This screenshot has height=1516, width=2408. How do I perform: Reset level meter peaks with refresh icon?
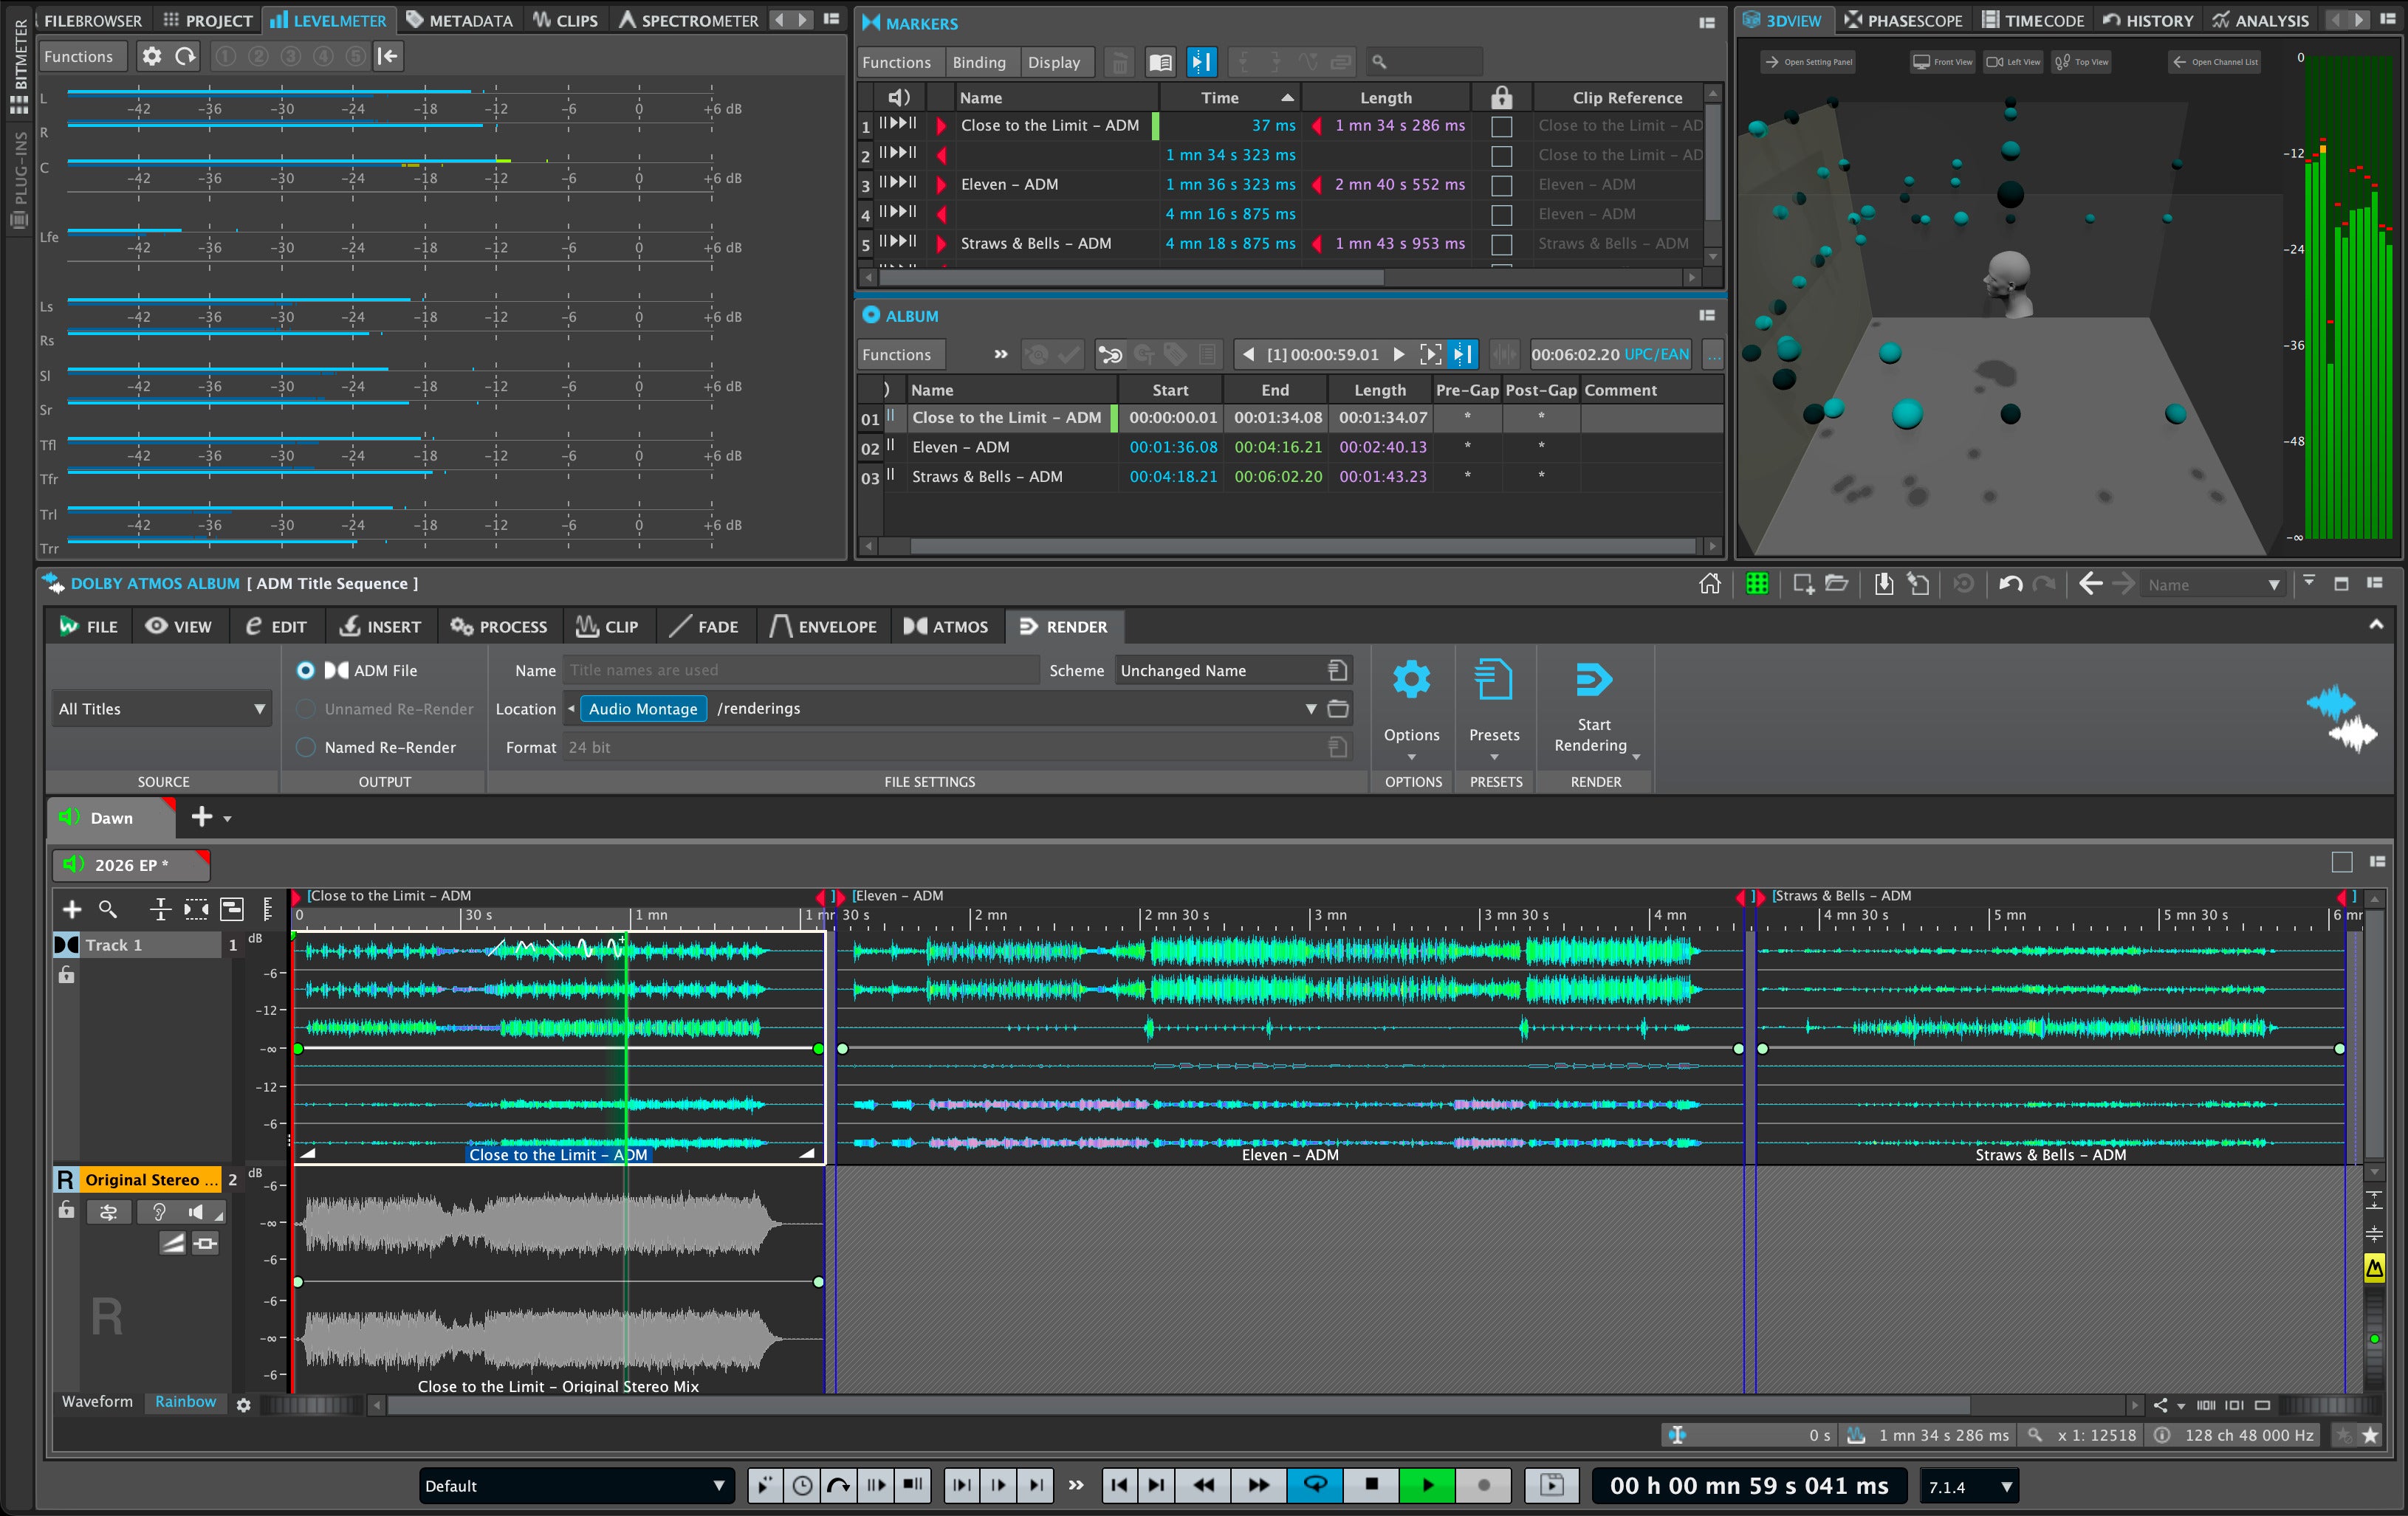pyautogui.click(x=186, y=56)
